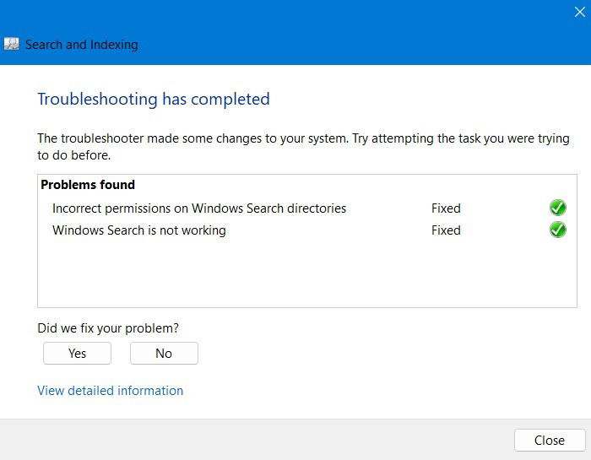Click the troubleshooter made some changes message
The height and width of the screenshot is (460, 591).
303,147
